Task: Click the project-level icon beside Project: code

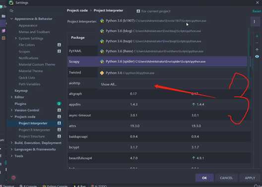Action: pyautogui.click(x=59, y=117)
